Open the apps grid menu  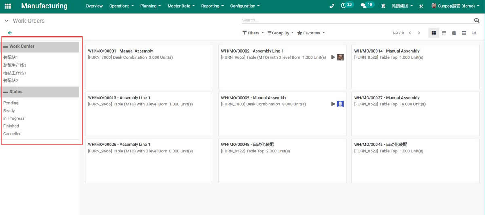(x=8, y=6)
